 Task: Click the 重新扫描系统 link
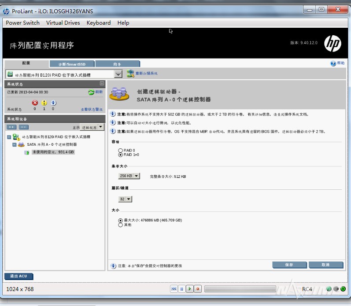click(x=146, y=74)
